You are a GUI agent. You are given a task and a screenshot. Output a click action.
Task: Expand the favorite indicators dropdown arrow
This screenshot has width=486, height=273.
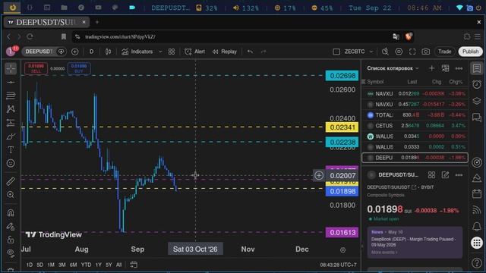coord(160,52)
